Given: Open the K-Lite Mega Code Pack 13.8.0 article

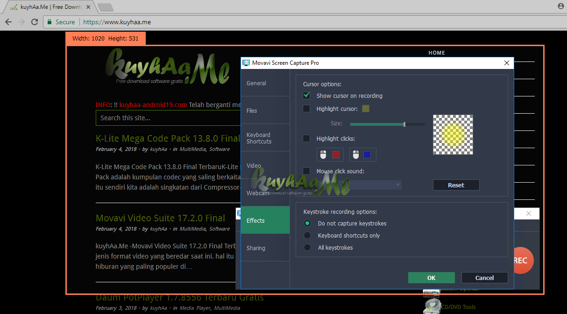Looking at the screenshot, I should (x=168, y=138).
